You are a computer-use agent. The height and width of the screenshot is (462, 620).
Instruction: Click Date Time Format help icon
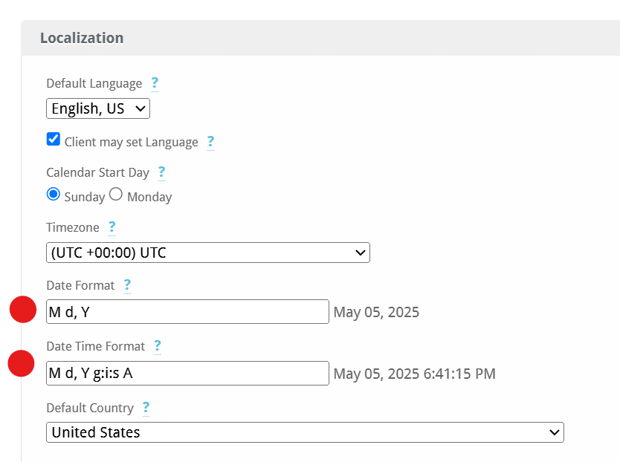coord(158,346)
